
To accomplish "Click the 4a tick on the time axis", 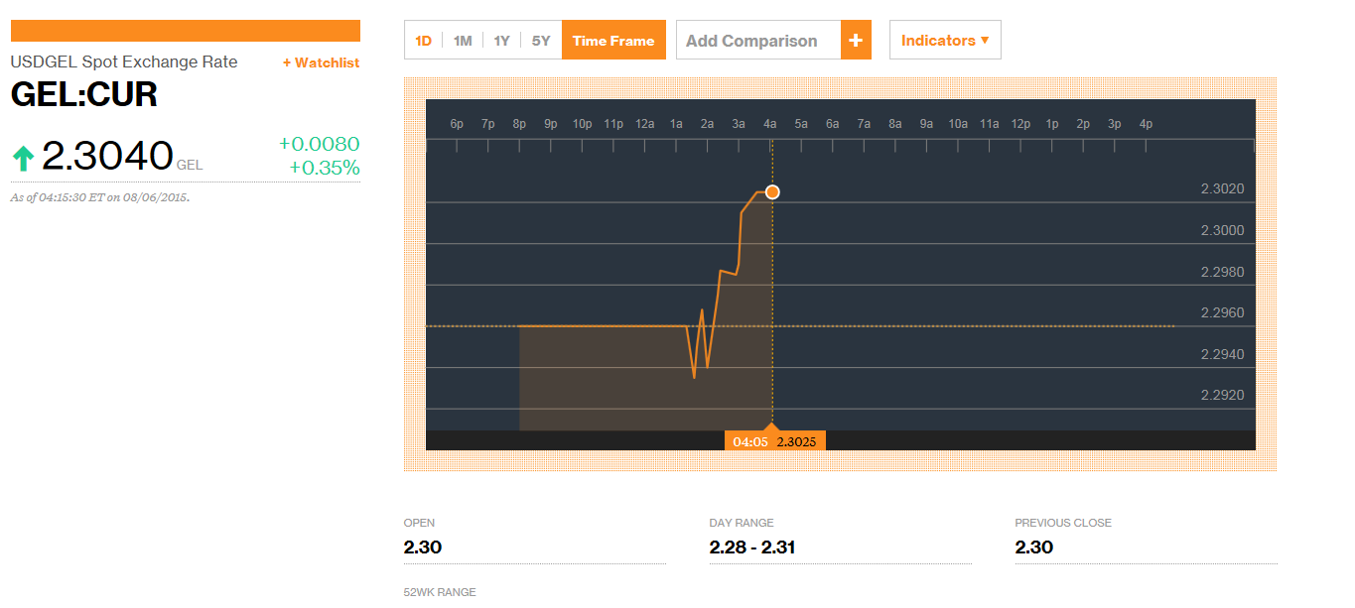I will click(769, 124).
